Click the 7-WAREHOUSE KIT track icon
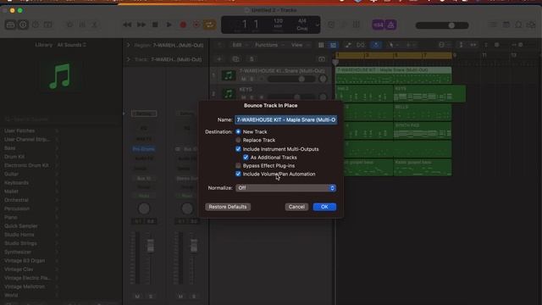Image resolution: width=542 pixels, height=305 pixels. (229, 75)
